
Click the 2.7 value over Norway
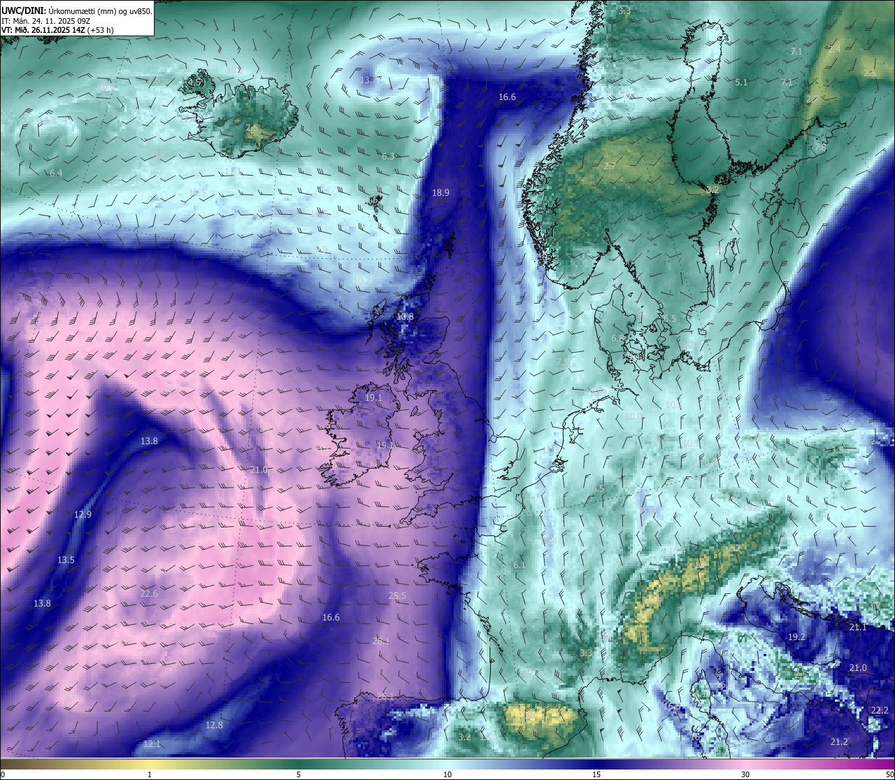609,166
